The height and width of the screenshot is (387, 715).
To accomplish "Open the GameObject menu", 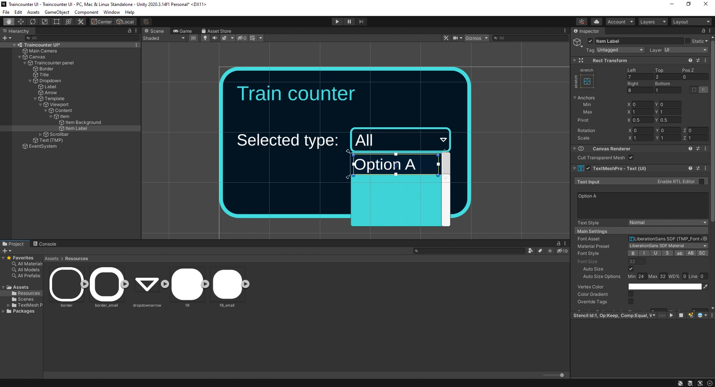I will (x=57, y=12).
